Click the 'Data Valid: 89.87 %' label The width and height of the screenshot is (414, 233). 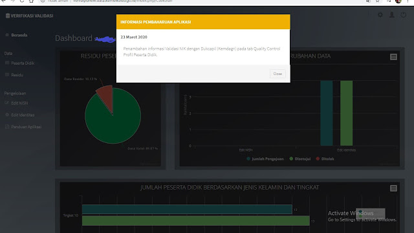pos(142,148)
